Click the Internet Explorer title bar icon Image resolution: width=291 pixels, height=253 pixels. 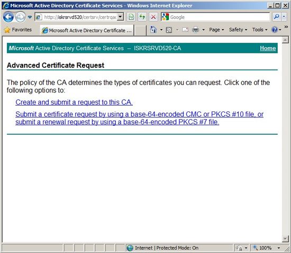point(6,5)
